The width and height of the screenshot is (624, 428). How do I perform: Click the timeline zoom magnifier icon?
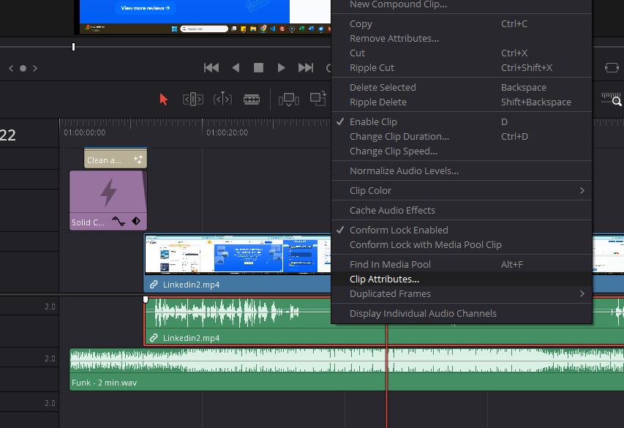click(x=616, y=101)
